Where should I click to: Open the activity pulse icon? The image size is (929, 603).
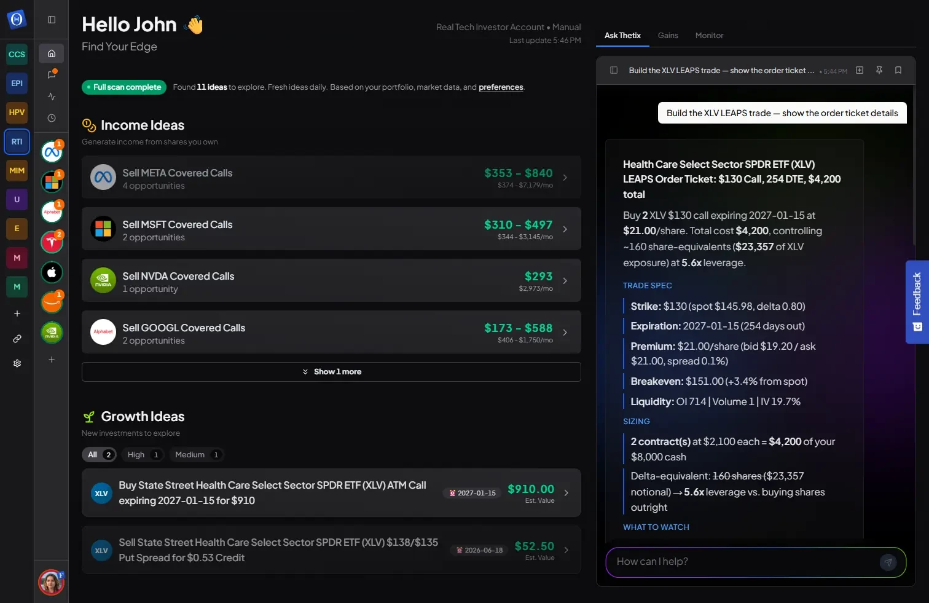(52, 97)
